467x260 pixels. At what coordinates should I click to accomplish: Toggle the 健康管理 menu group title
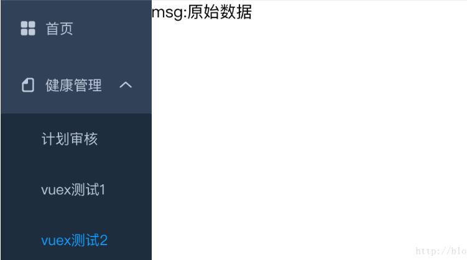point(76,85)
